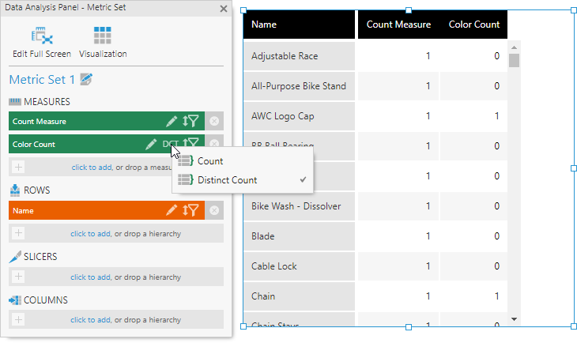The height and width of the screenshot is (343, 577).
Task: Edit the Count Measure using its pencil icon
Action: (x=172, y=122)
